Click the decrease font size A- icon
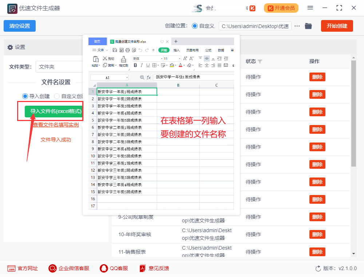Image resolution: width=364 pixels, height=277 pixels. point(191,58)
